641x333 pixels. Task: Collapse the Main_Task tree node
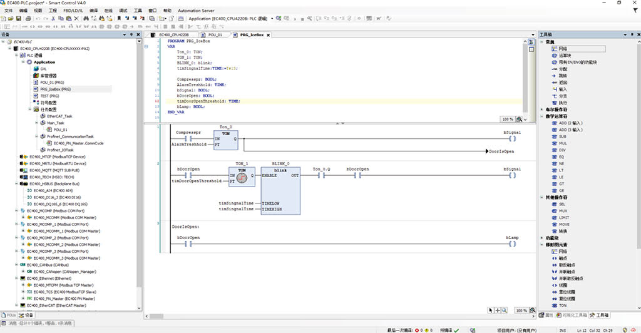37,123
